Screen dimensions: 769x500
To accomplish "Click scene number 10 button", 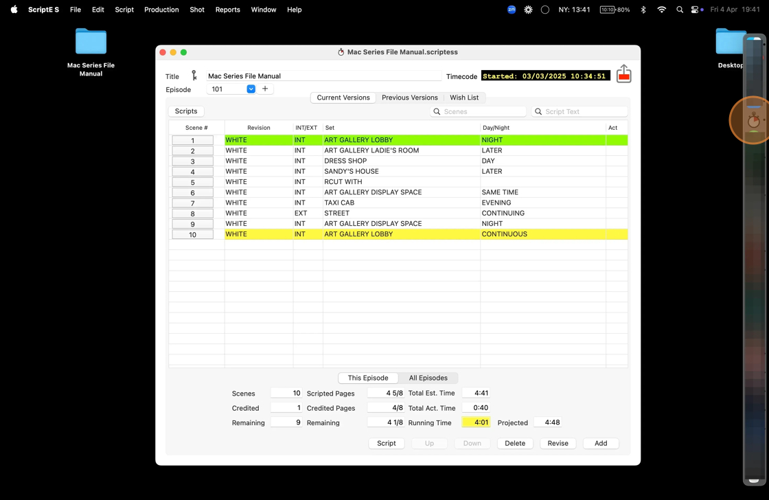I will pos(192,234).
